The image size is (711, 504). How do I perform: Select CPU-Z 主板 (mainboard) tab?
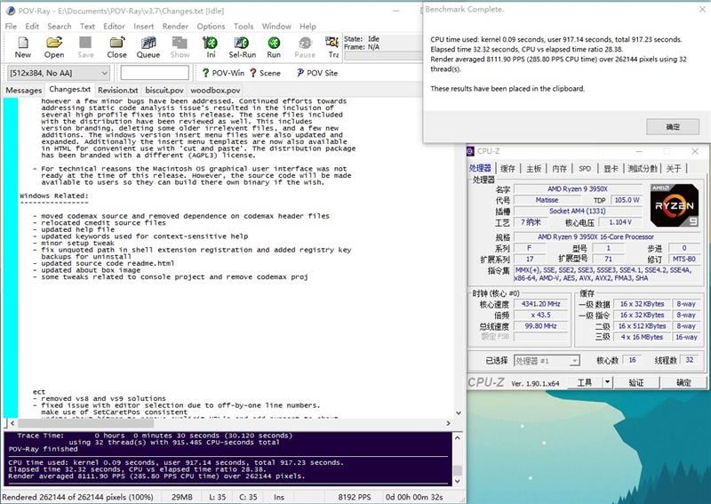534,168
